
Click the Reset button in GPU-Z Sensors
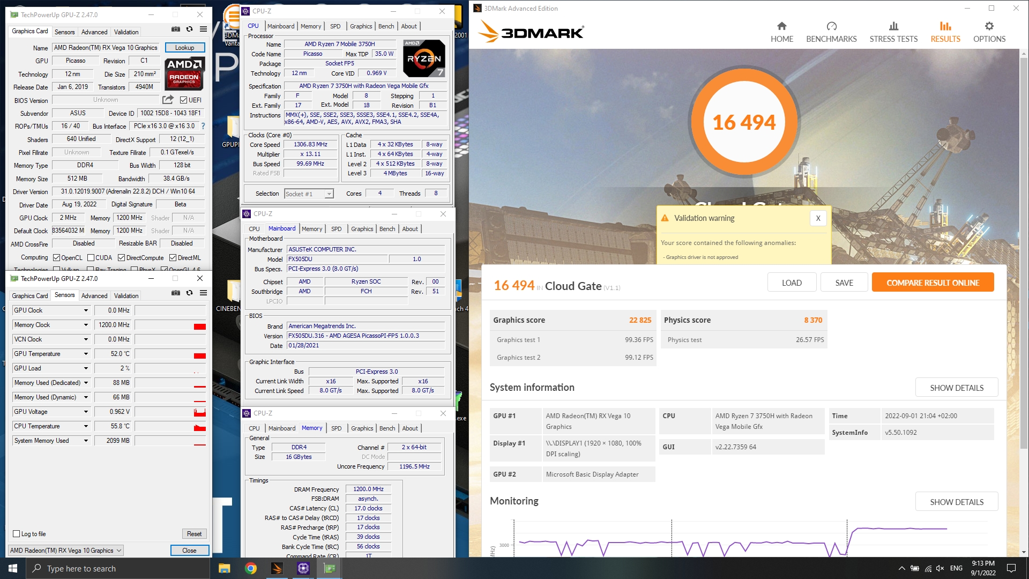coord(194,534)
